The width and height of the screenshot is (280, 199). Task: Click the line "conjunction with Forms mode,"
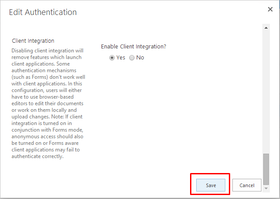(48, 130)
